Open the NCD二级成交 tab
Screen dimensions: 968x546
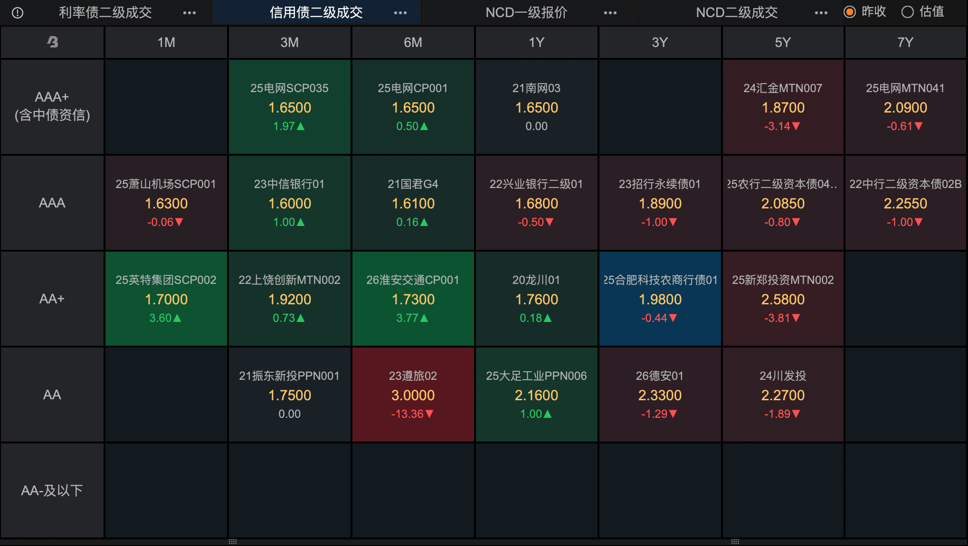tap(737, 13)
